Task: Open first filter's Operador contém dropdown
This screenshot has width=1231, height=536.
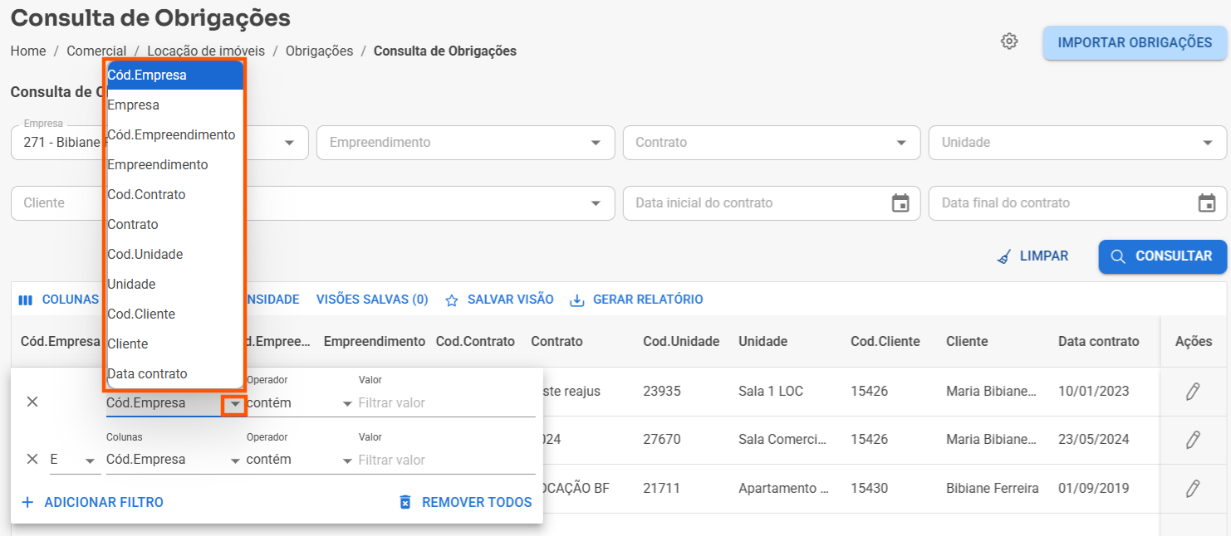Action: 300,402
